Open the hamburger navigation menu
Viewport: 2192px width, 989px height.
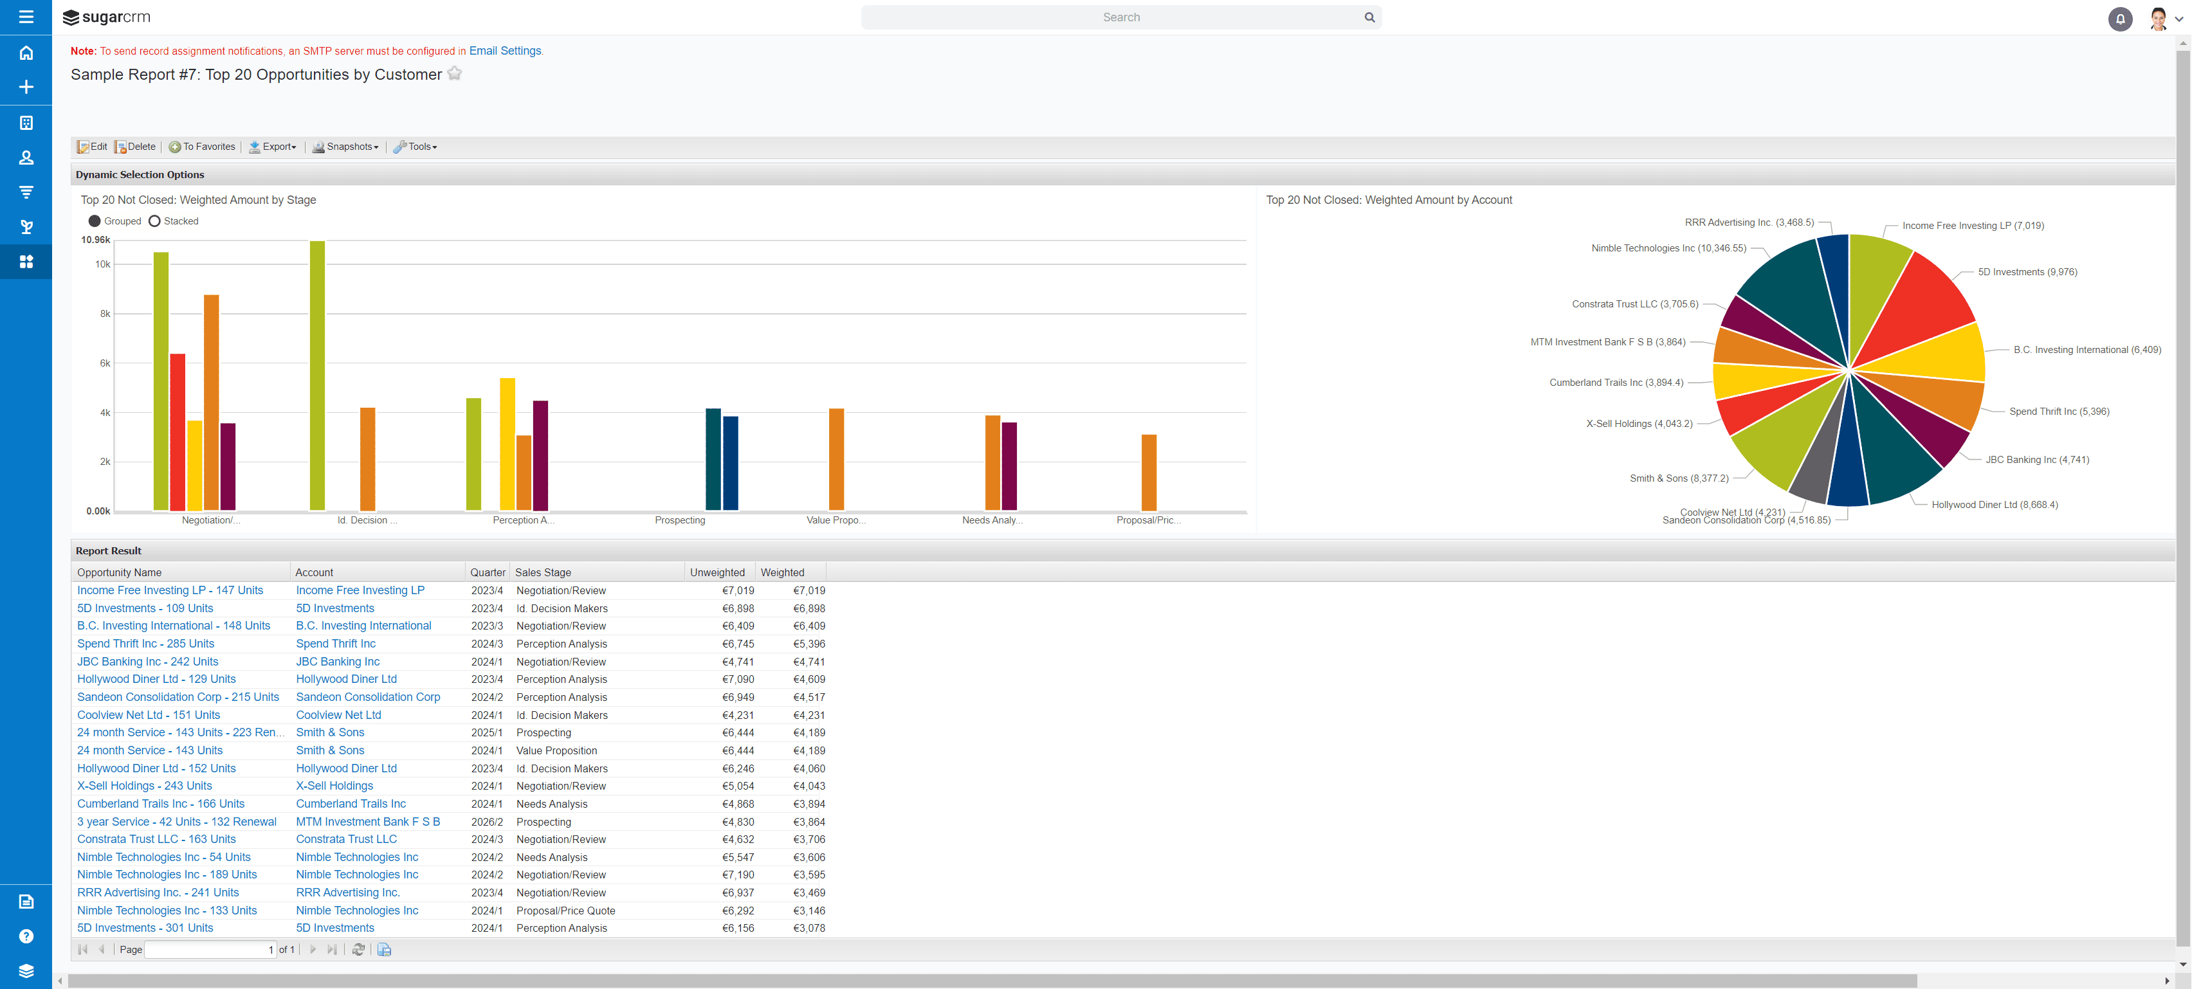(x=26, y=17)
